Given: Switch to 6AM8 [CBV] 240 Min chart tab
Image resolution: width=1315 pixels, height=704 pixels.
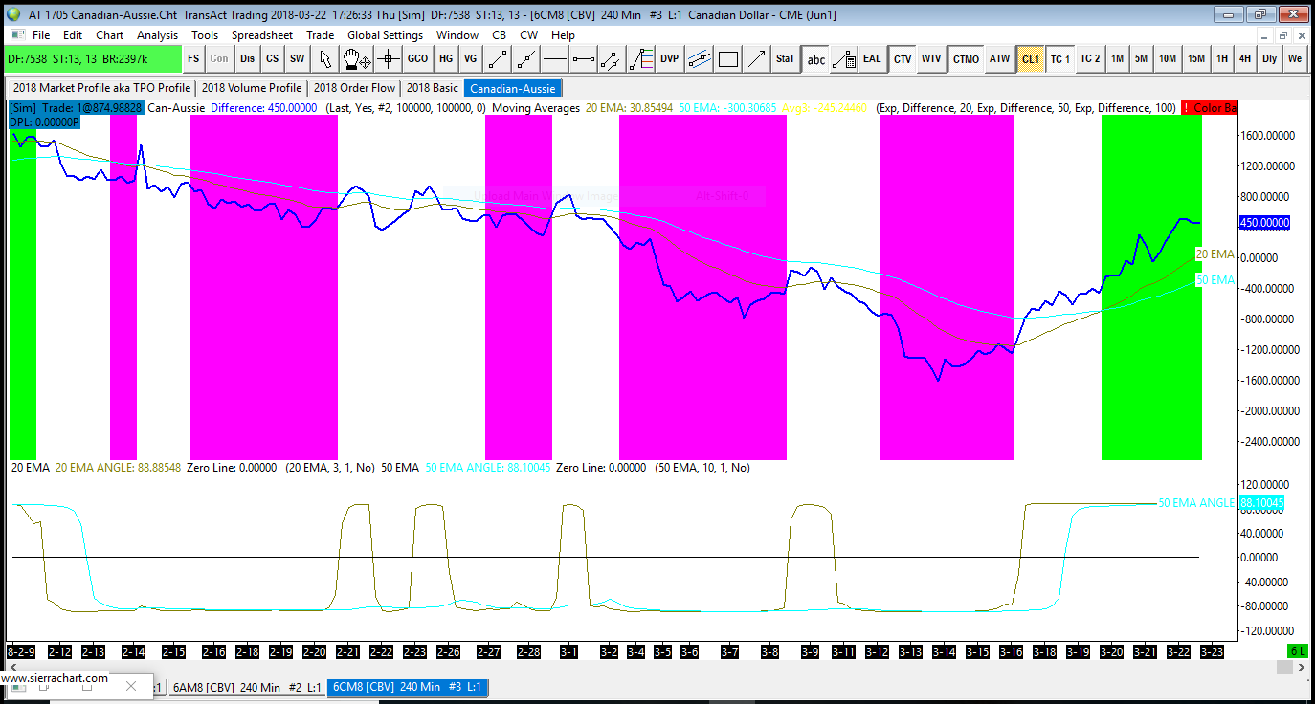Looking at the screenshot, I should tap(247, 687).
